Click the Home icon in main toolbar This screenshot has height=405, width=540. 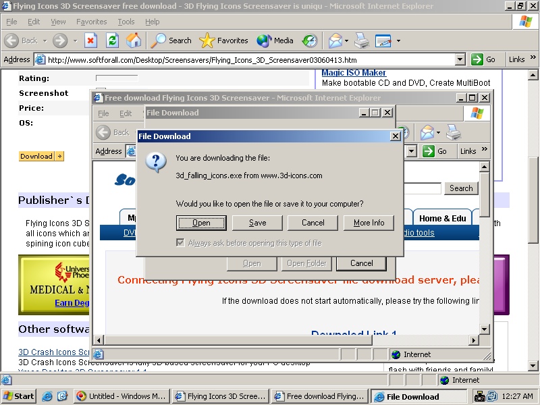(x=134, y=40)
